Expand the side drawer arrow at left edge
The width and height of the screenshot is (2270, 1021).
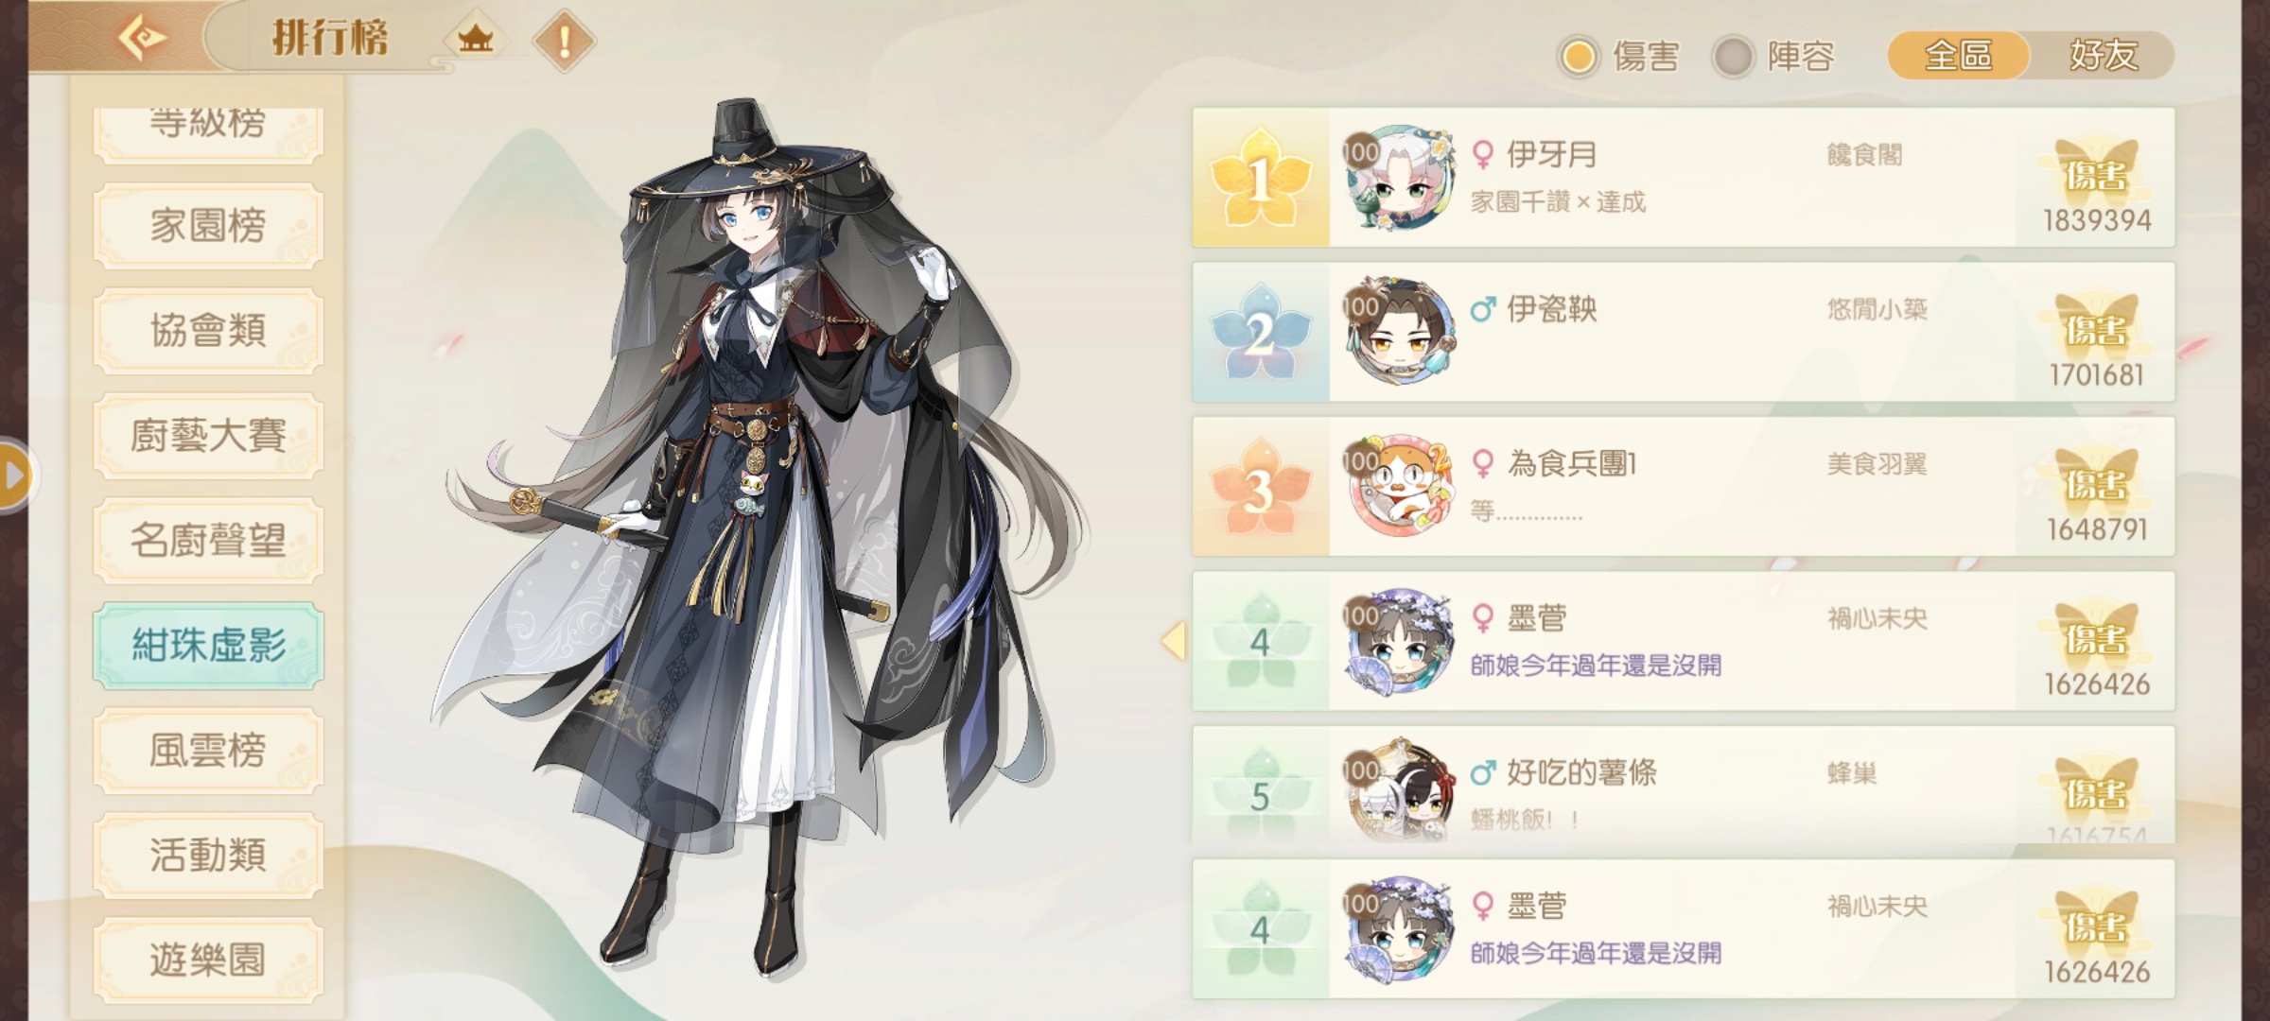click(x=15, y=475)
